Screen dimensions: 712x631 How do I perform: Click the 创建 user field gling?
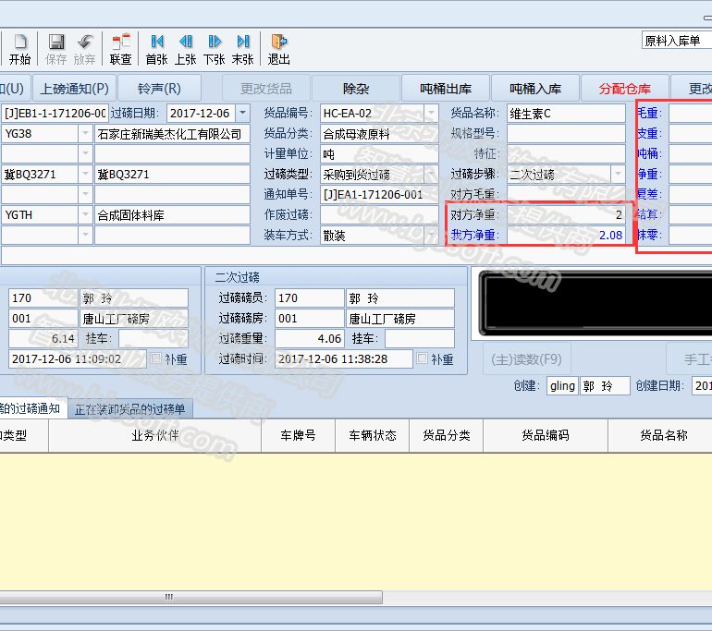562,385
